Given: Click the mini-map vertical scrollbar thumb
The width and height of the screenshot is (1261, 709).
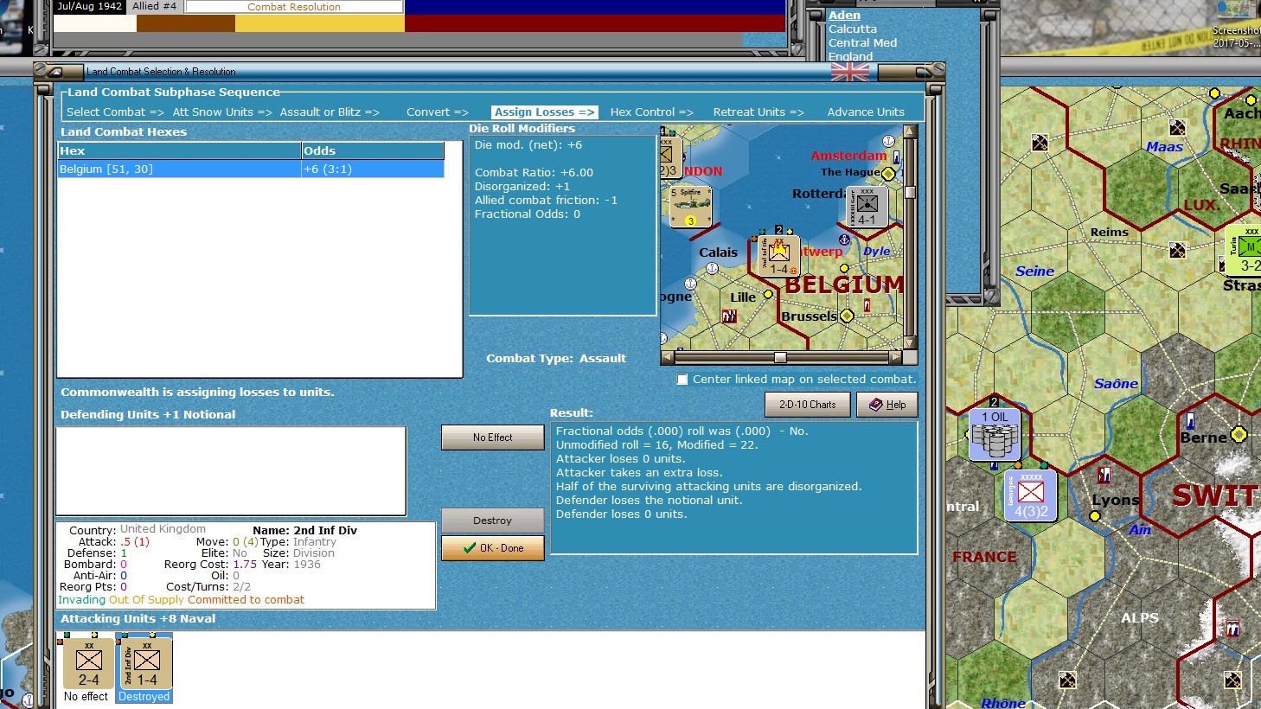Looking at the screenshot, I should click(909, 192).
